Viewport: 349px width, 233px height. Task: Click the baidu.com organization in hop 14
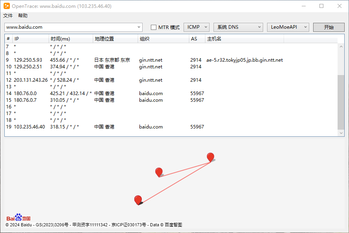tap(151, 93)
